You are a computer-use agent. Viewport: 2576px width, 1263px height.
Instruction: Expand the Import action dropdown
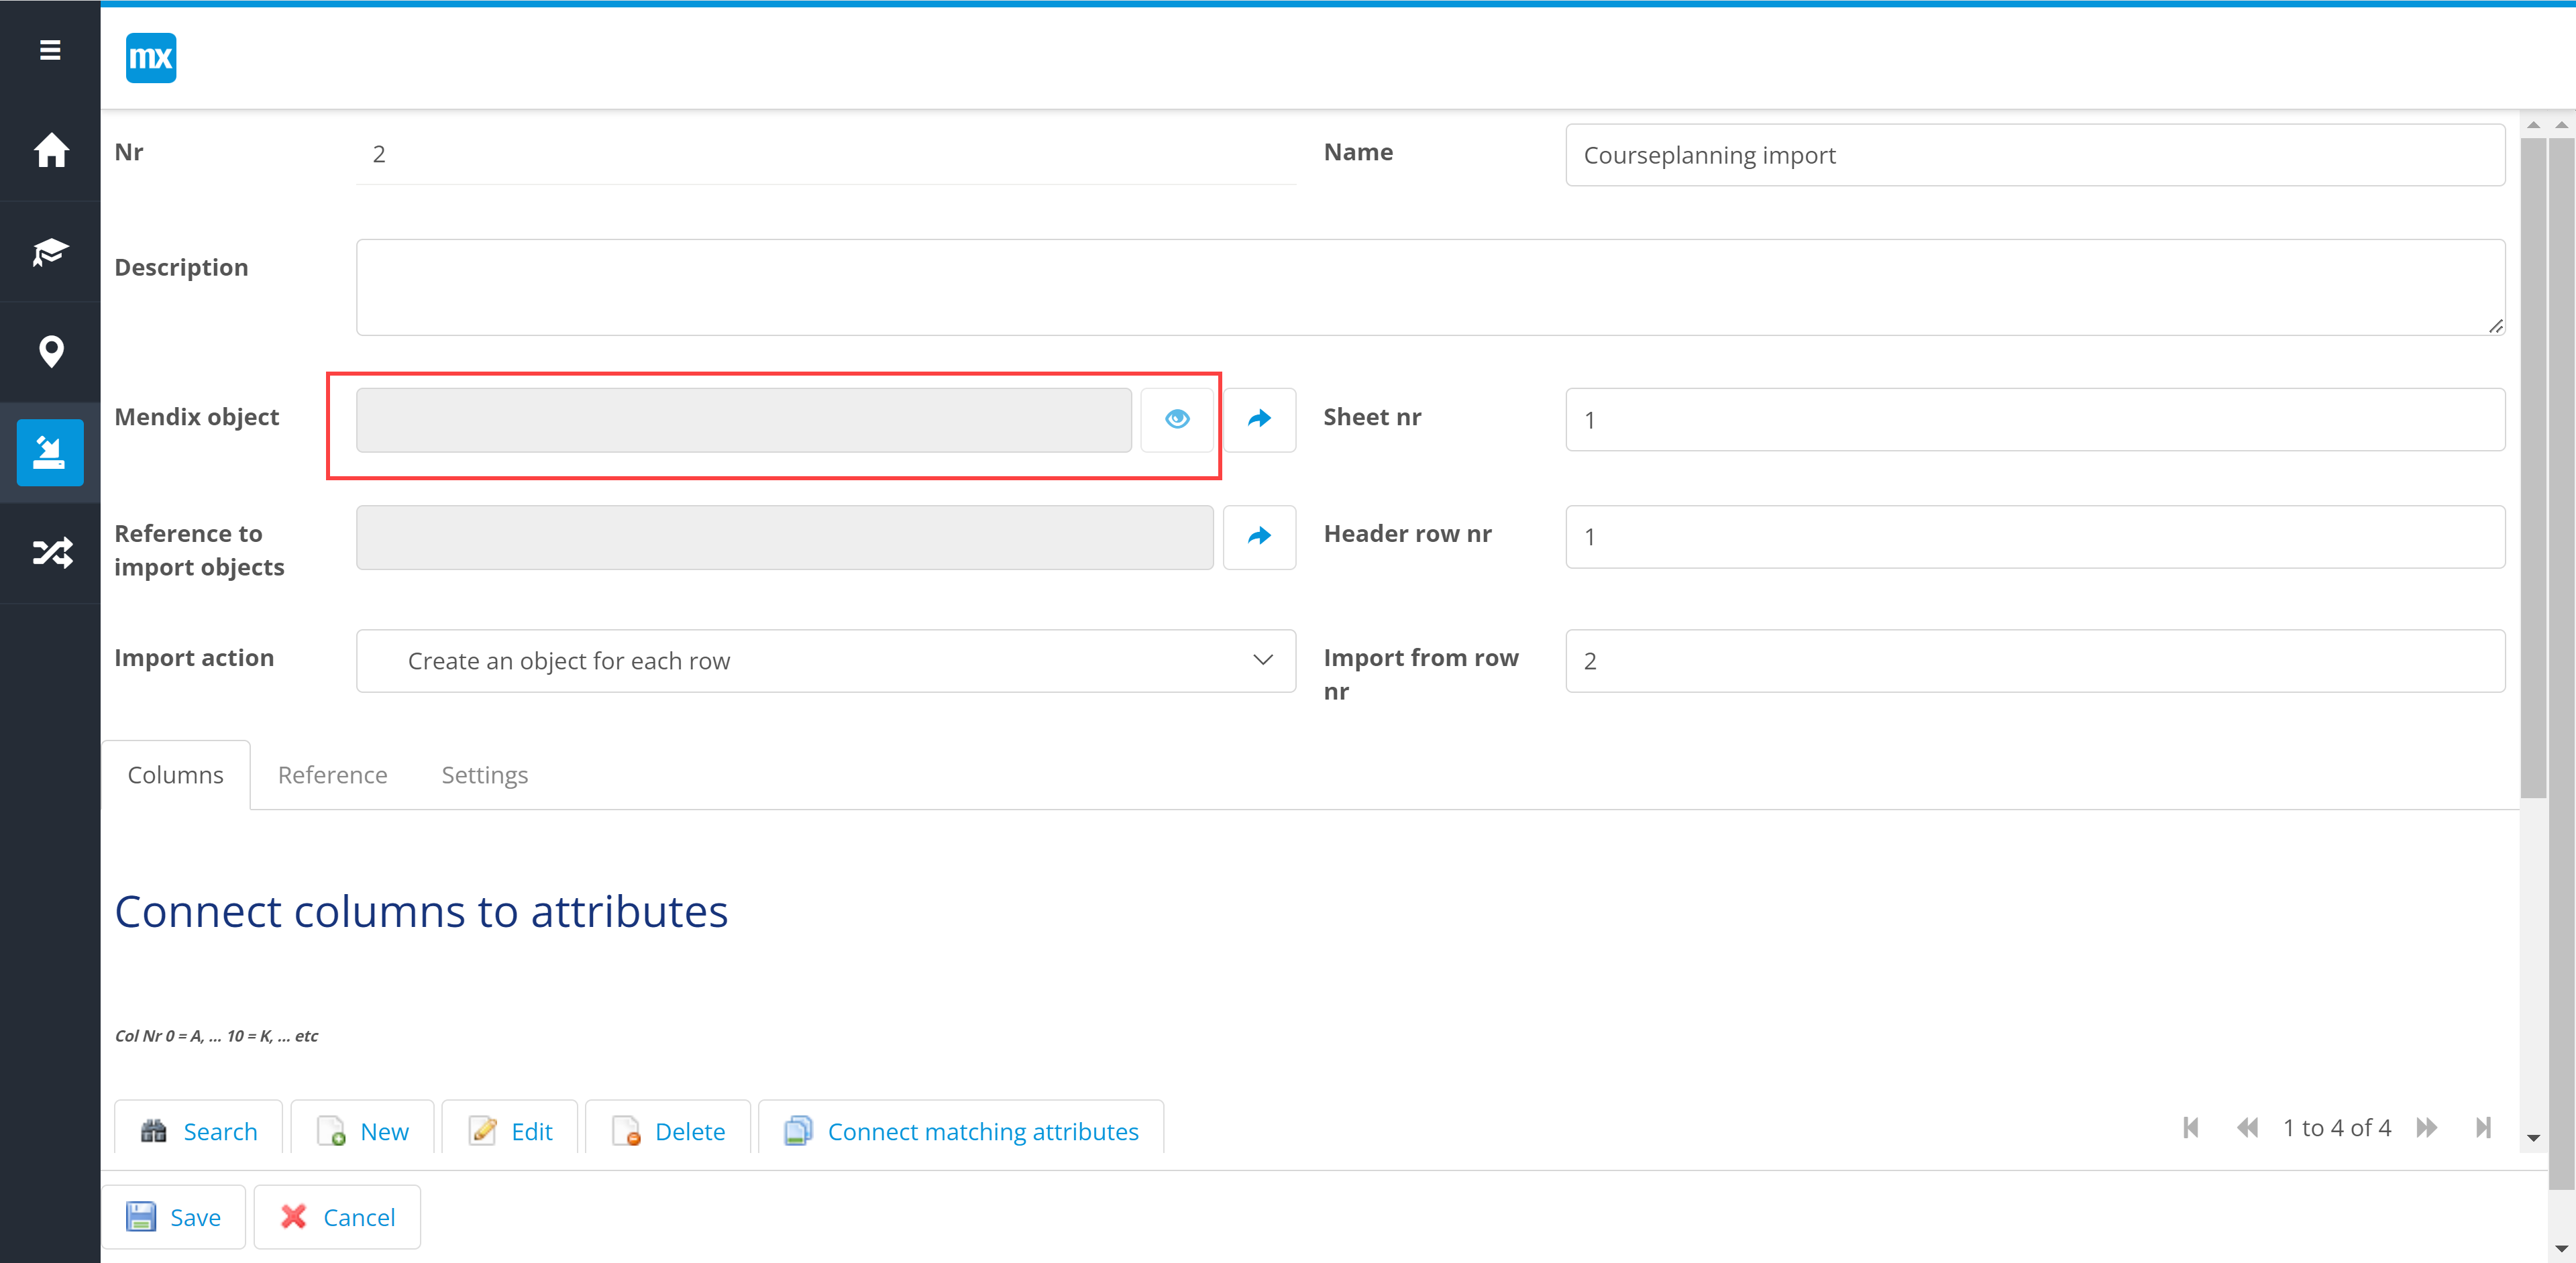click(x=826, y=661)
